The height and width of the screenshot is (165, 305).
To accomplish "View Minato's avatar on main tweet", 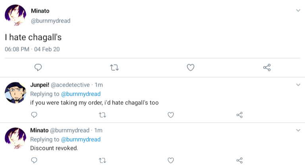I will tap(15, 15).
